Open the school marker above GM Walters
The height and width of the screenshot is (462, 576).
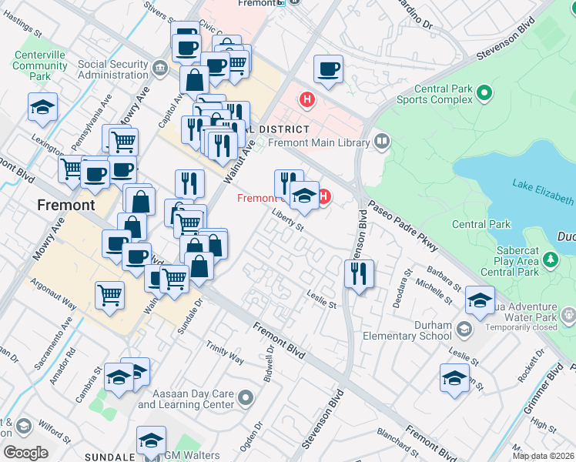[152, 440]
